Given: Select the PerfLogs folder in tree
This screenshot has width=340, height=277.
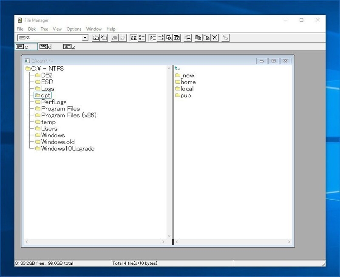Looking at the screenshot, I should pyautogui.click(x=51, y=102).
